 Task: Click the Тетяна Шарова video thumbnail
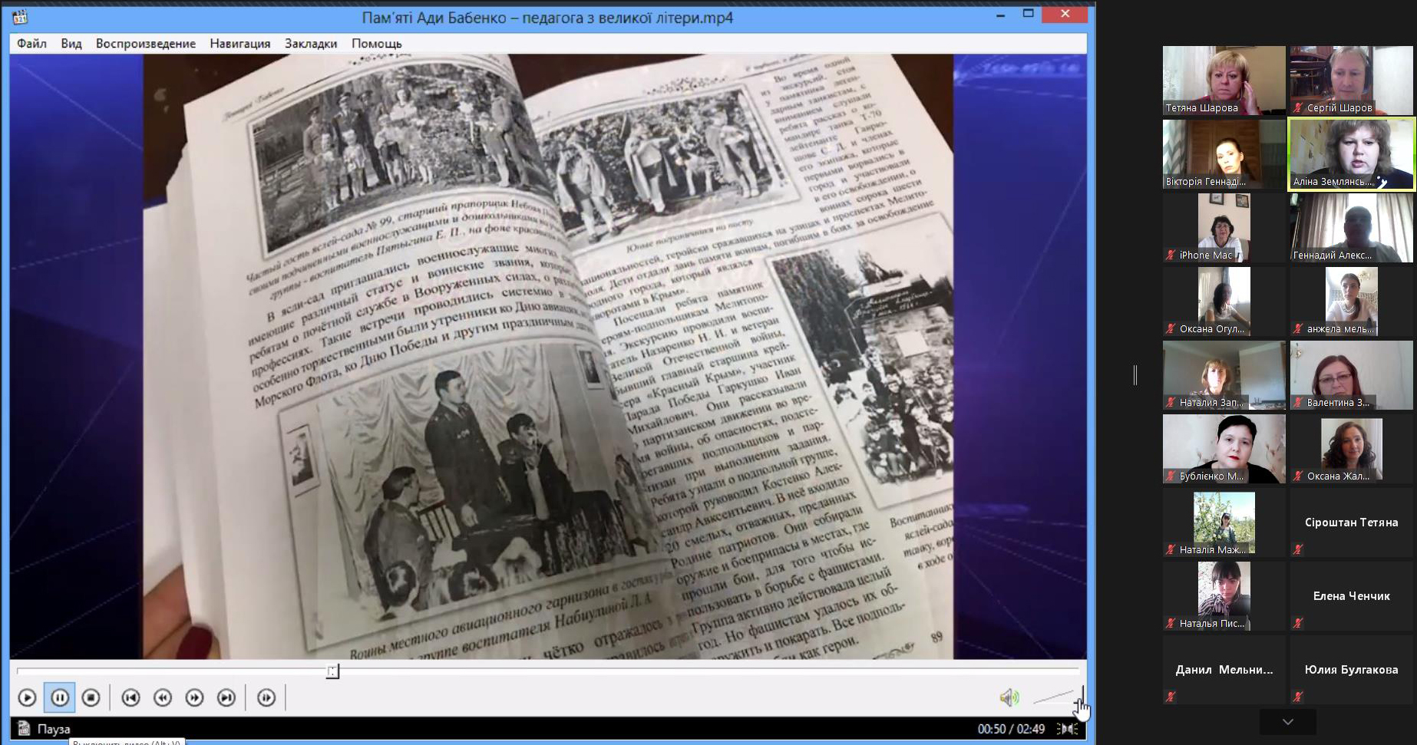1224,80
